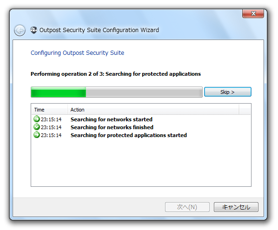Click green check icon beside networks finished
Viewport: 278px width, 230px height.
pos(37,127)
